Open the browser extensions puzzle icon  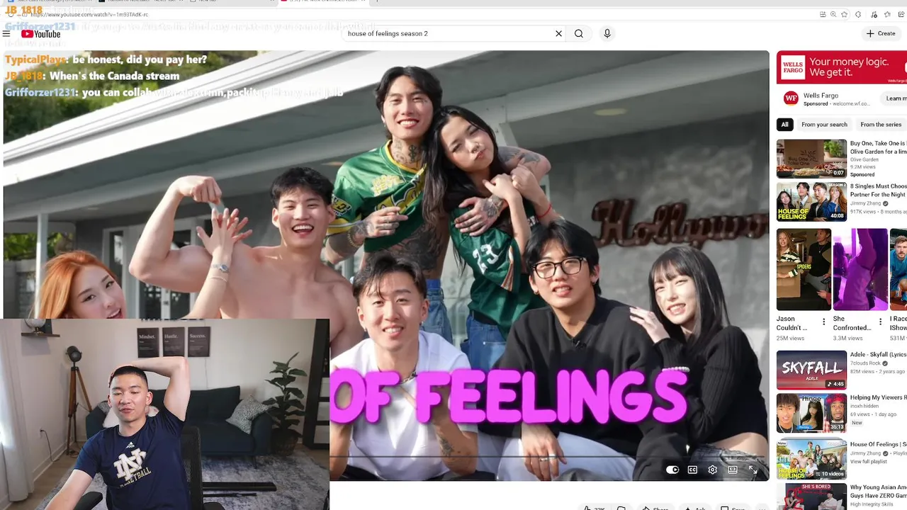point(858,14)
